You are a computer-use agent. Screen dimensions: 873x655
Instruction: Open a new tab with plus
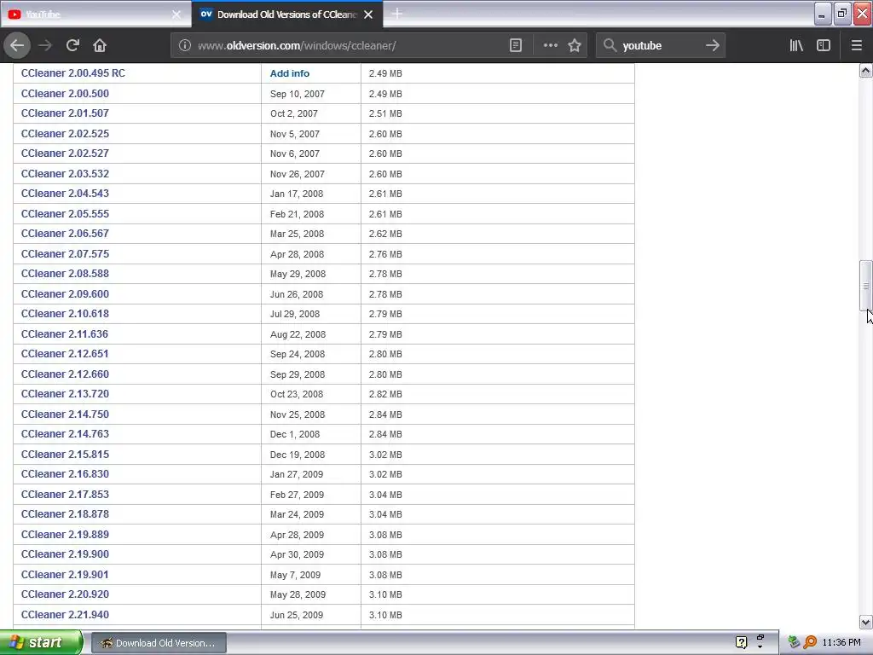click(x=397, y=14)
